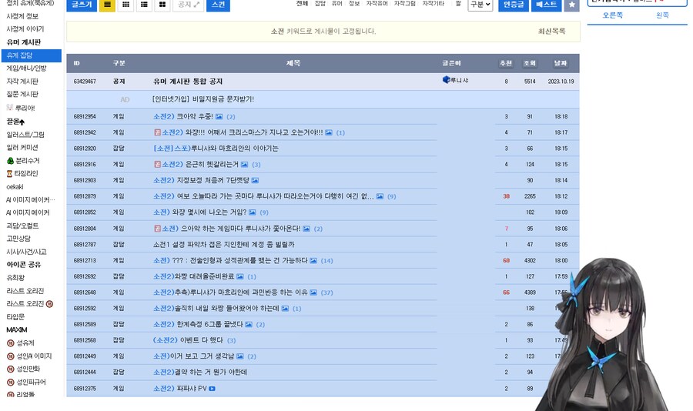Open 괴담/오컬트 in sidebar
The width and height of the screenshot is (693, 411).
click(22, 226)
